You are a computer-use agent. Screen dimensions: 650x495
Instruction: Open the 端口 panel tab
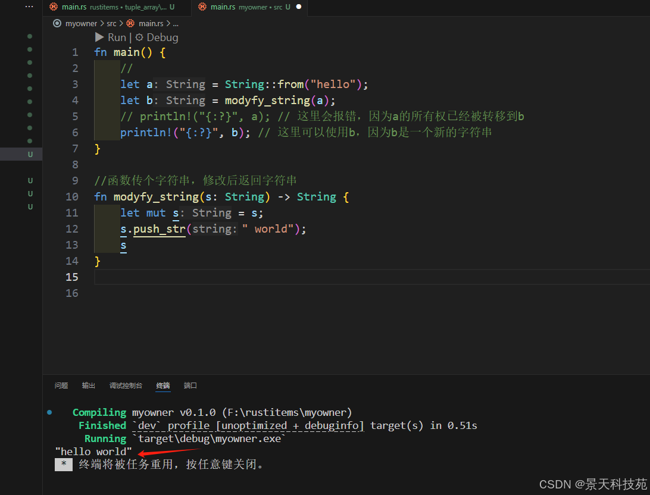(x=190, y=386)
